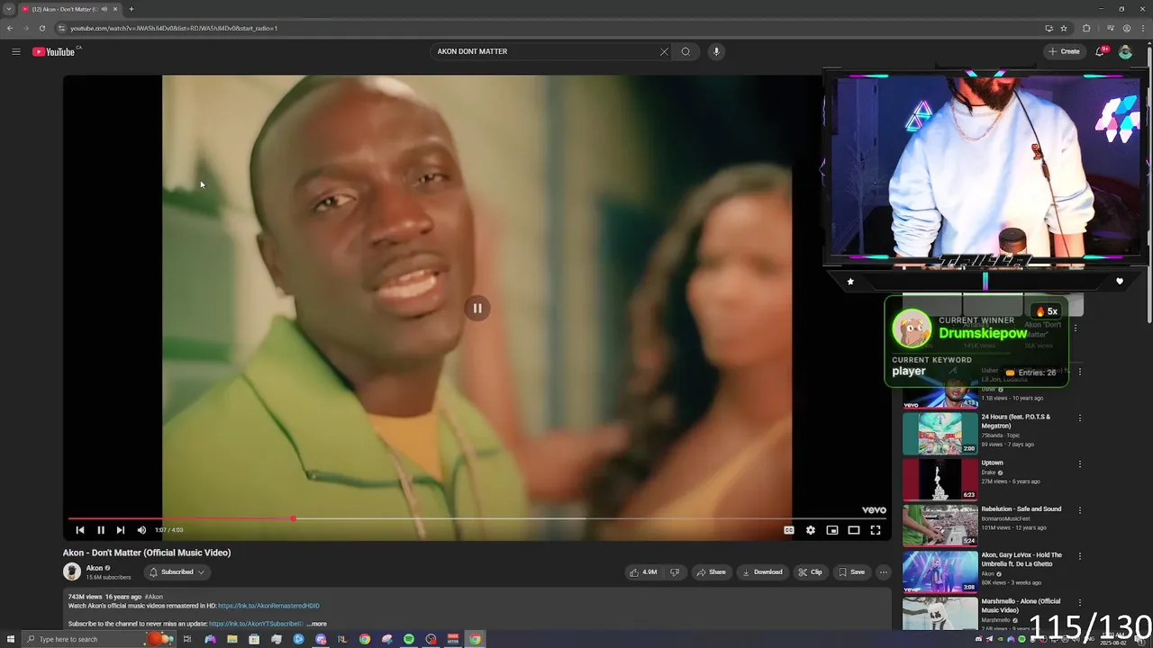Viewport: 1153px width, 648px height.
Task: Dislike the video
Action: pyautogui.click(x=674, y=571)
